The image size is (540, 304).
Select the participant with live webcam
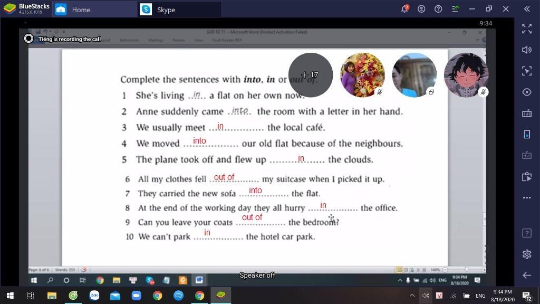point(414,75)
